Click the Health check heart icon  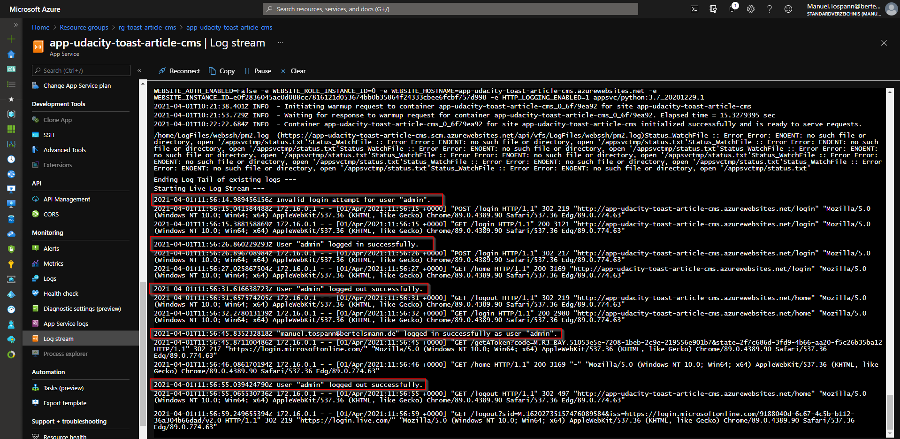pos(35,293)
